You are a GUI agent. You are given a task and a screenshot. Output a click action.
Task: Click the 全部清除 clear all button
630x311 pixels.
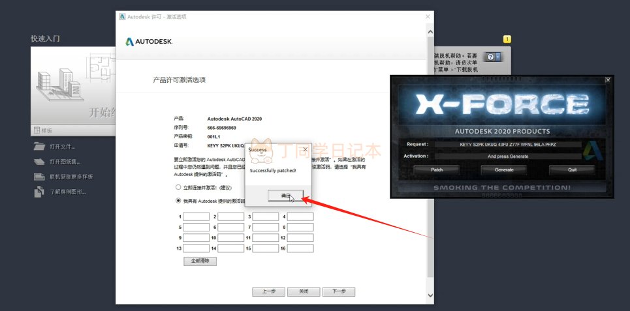(x=200, y=261)
